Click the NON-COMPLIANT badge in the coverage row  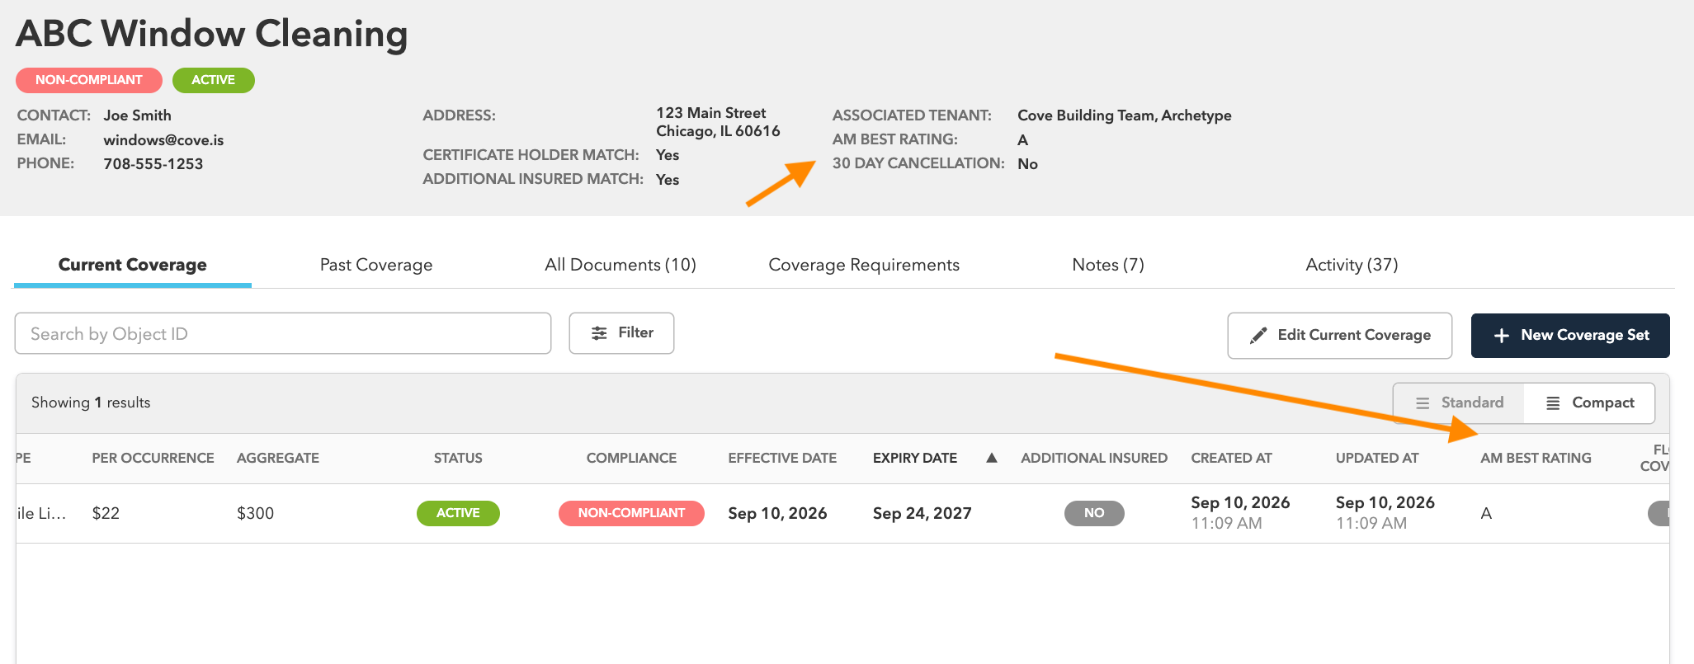[631, 513]
